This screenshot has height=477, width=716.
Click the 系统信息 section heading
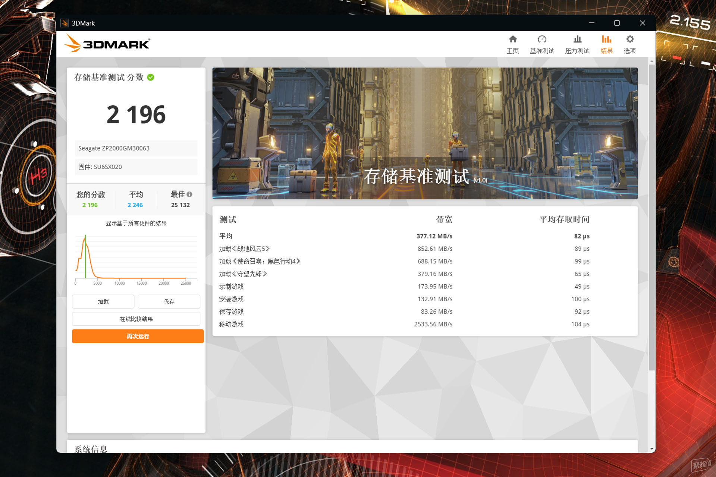[91, 449]
